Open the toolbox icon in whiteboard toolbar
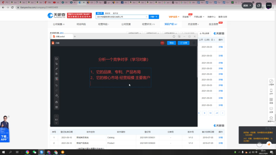 (x=56, y=102)
